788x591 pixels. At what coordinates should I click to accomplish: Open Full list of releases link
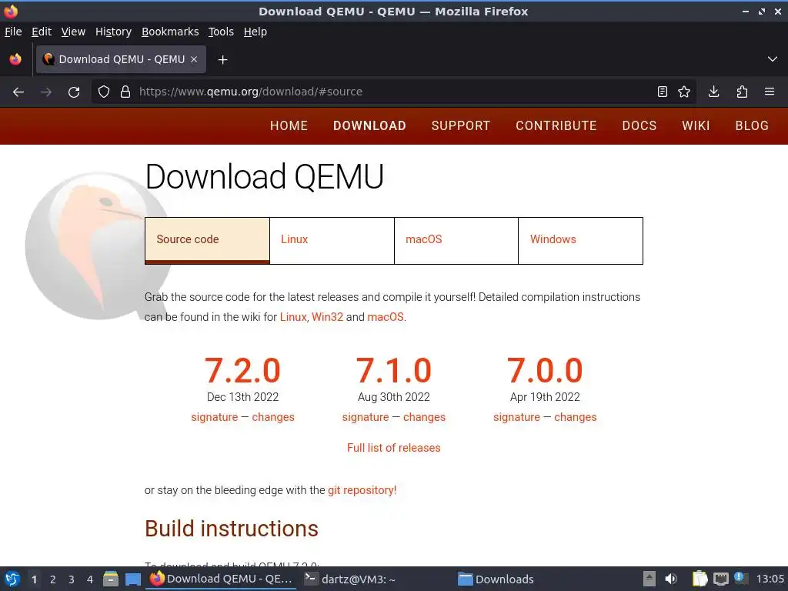coord(393,448)
